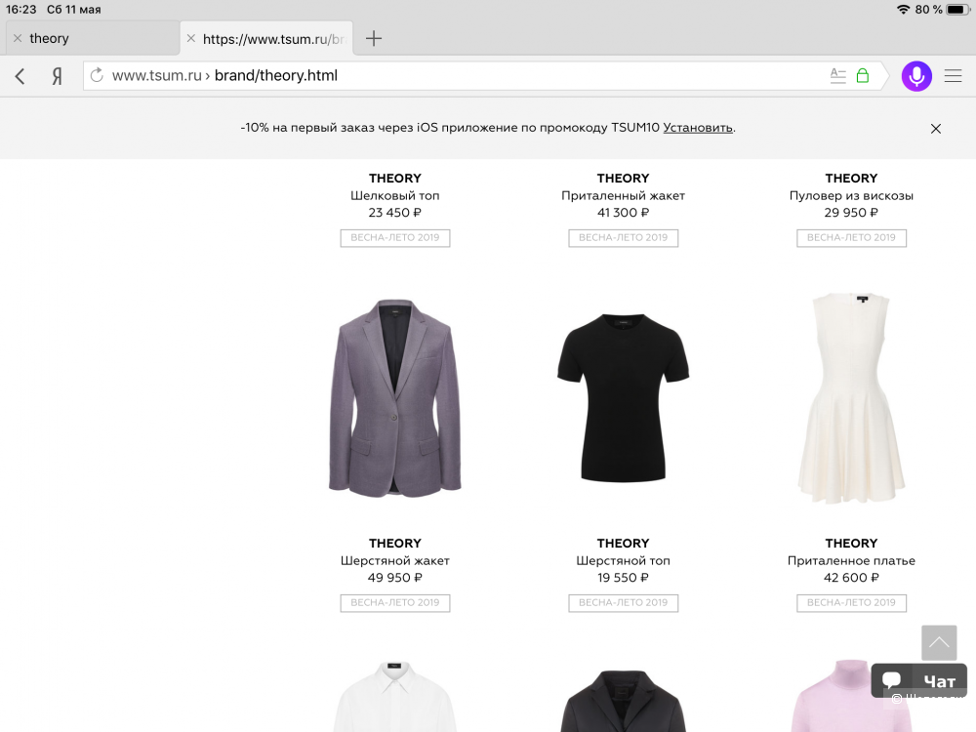Image resolution: width=976 pixels, height=732 pixels.
Task: Tap the 16:23 clock in status bar
Action: [x=21, y=10]
